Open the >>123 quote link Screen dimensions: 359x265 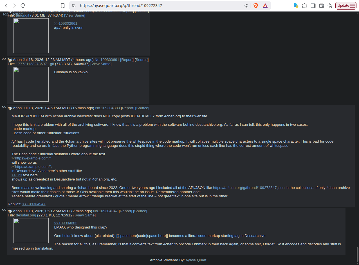(17, 175)
